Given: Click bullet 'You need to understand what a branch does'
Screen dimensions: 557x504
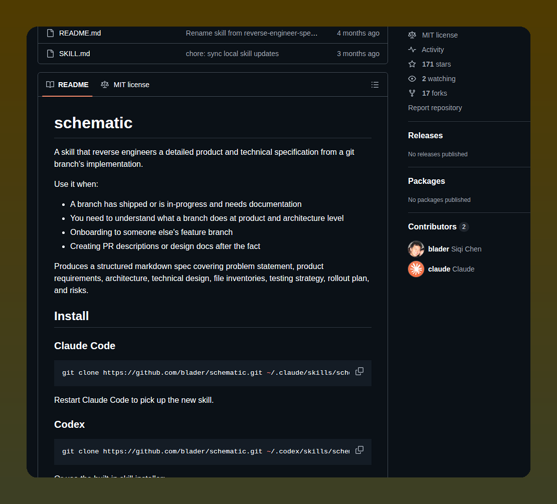Looking at the screenshot, I should pos(207,218).
